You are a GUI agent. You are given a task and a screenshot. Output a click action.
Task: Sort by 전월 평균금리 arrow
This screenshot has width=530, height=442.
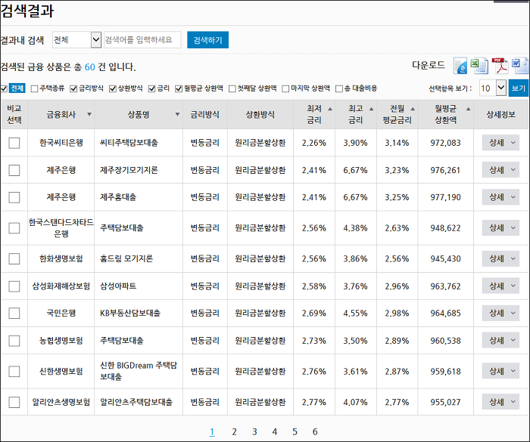tap(413, 109)
